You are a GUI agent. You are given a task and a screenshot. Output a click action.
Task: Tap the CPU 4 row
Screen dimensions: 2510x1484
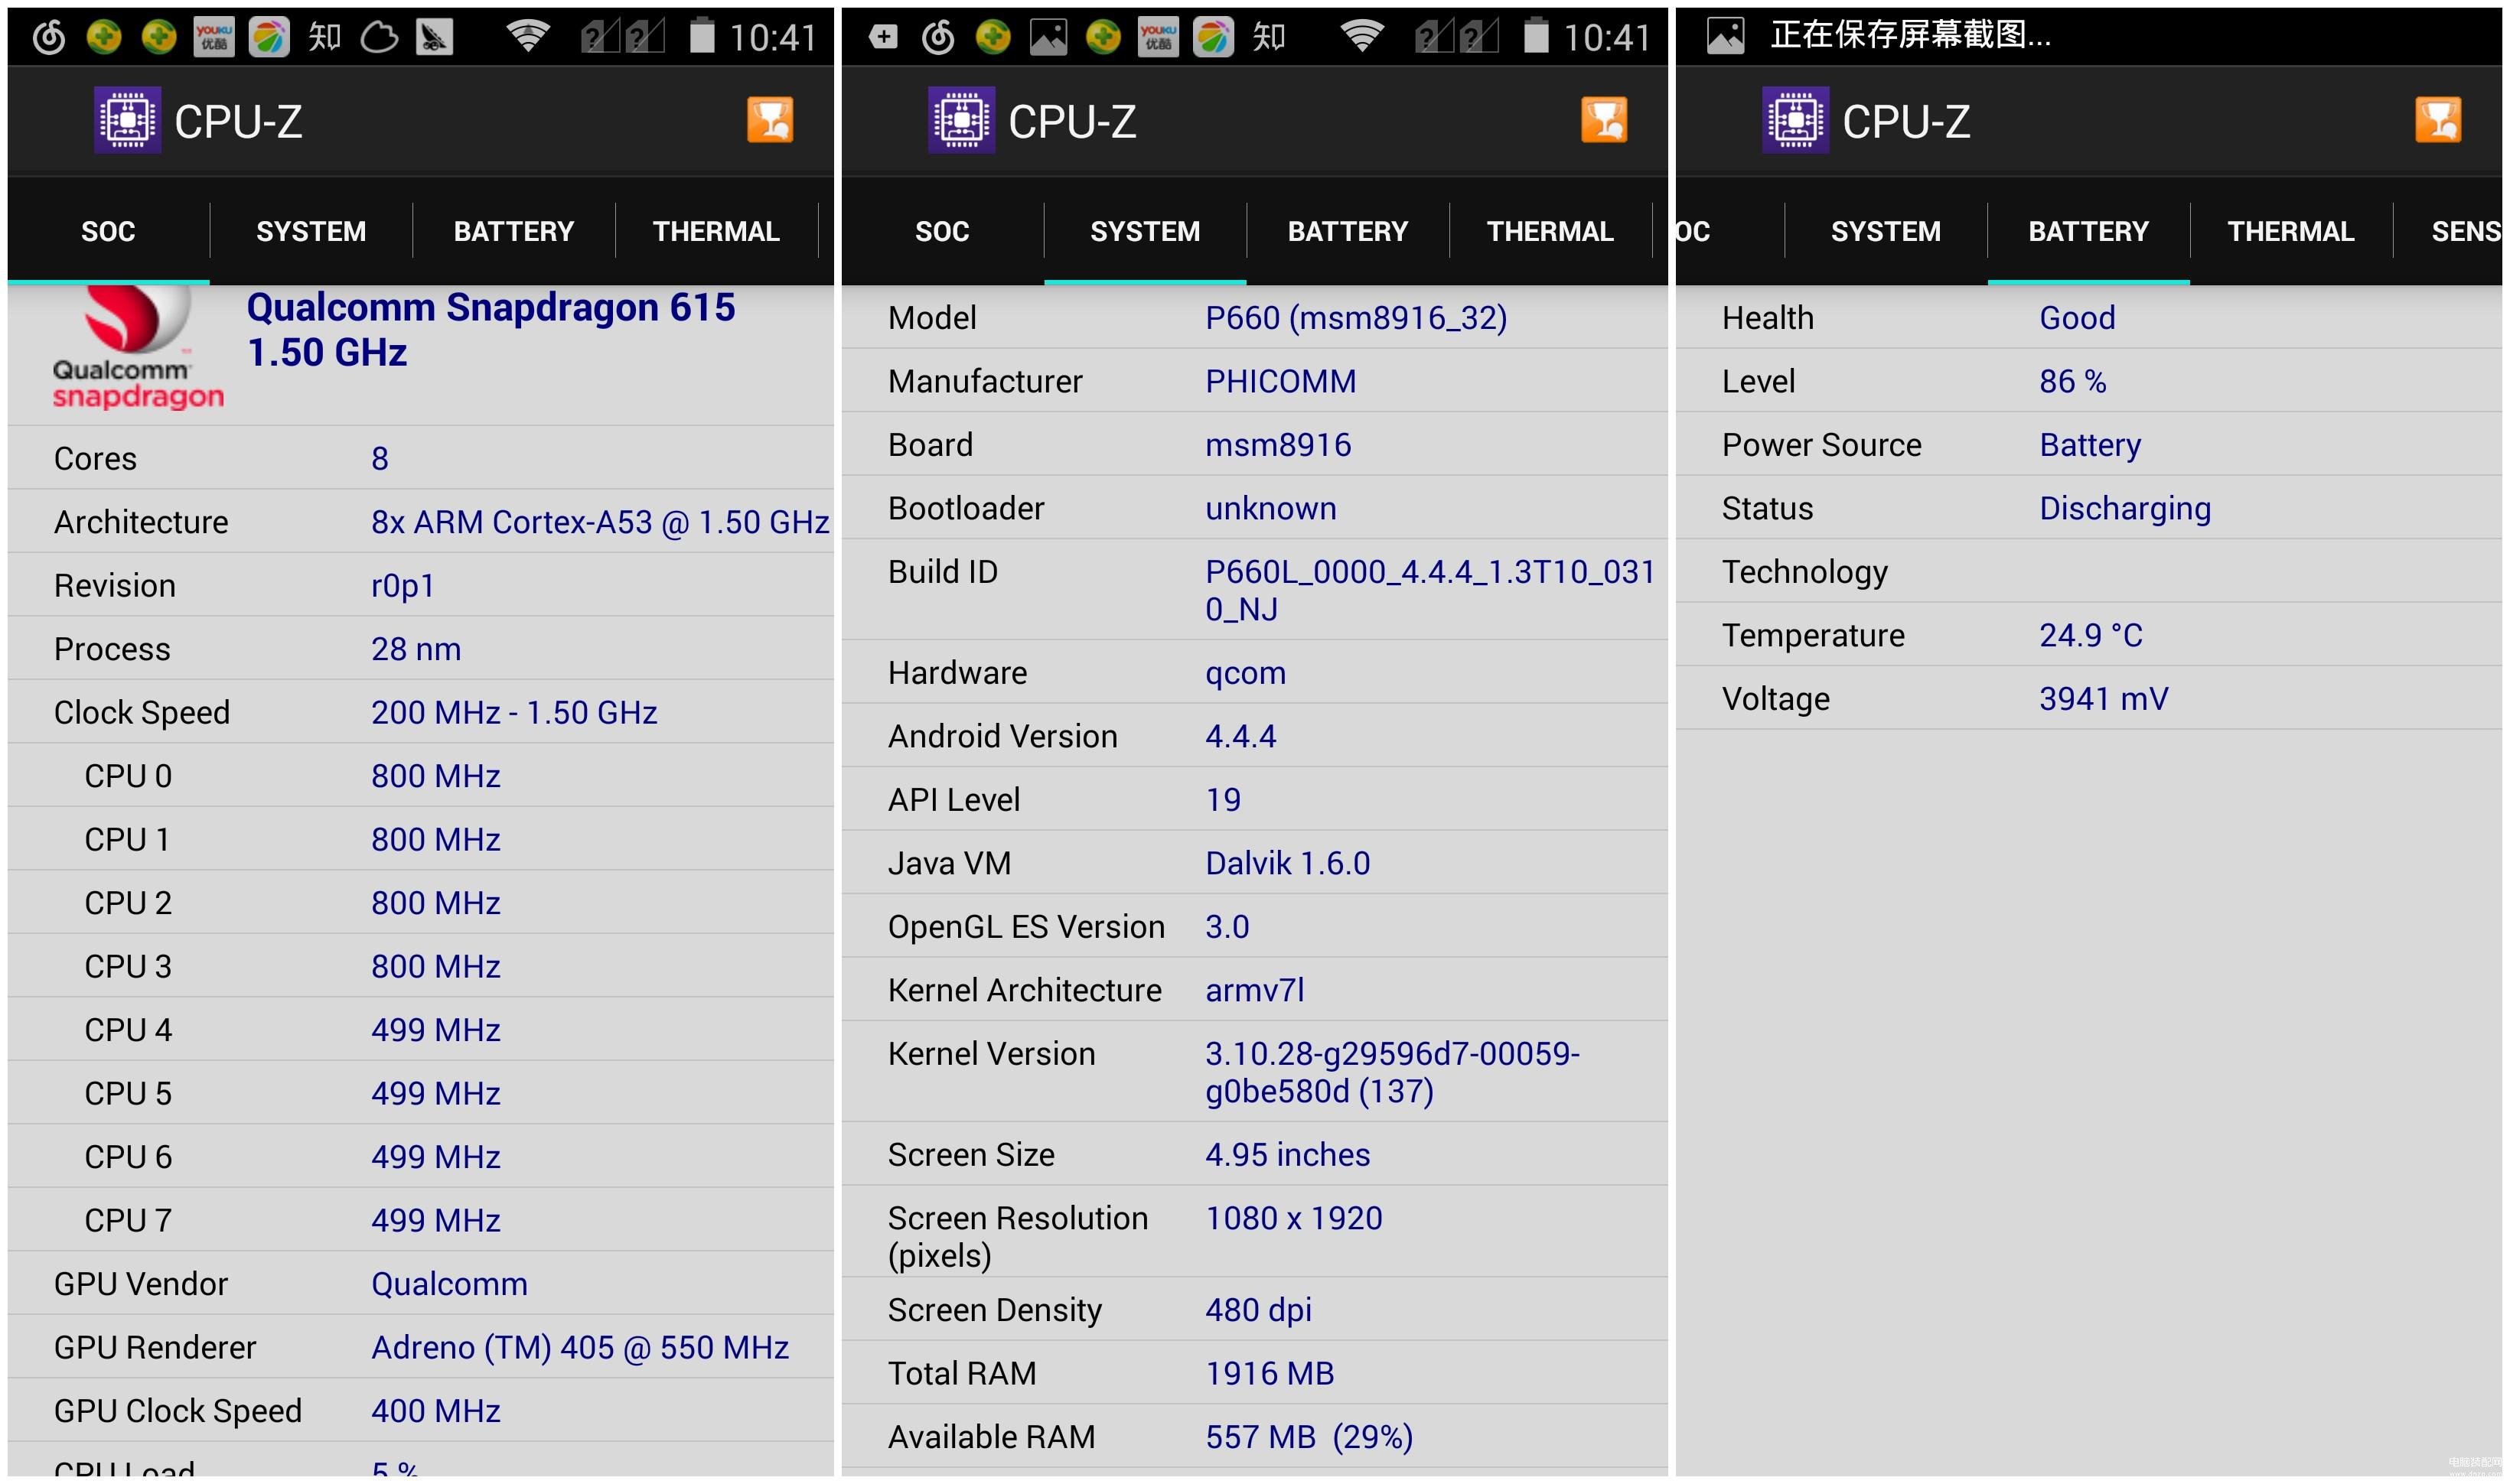click(420, 1029)
